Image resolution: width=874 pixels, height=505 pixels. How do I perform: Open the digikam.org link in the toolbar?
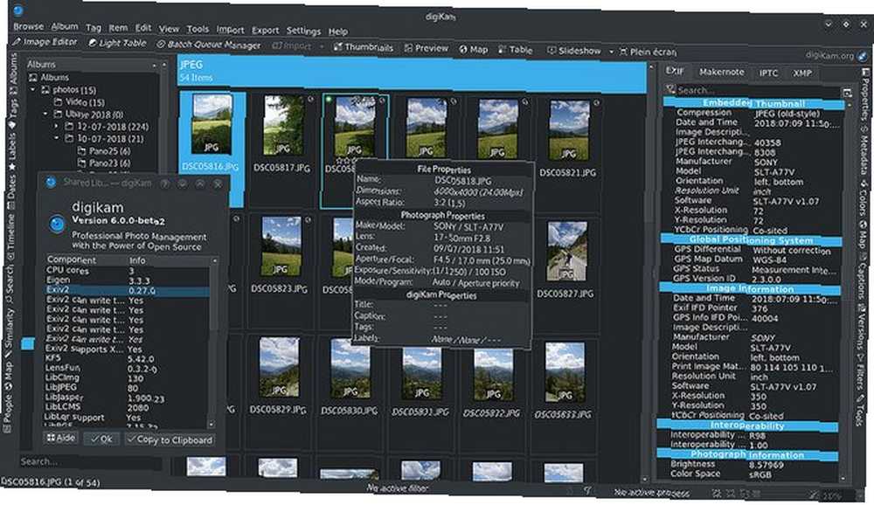click(836, 55)
